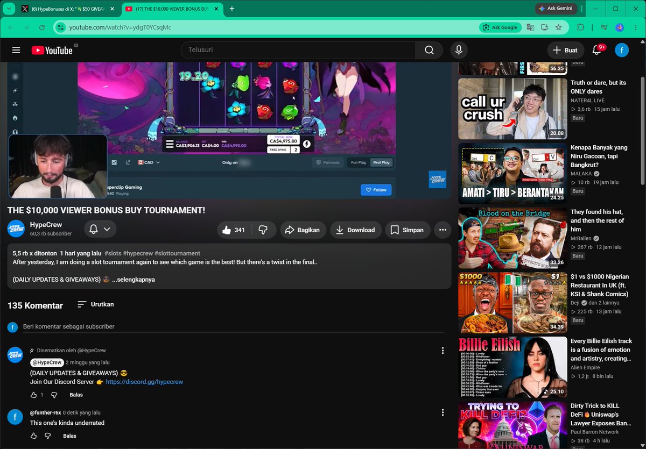The height and width of the screenshot is (449, 646).
Task: Click Ask Google in address bar
Action: pyautogui.click(x=500, y=27)
